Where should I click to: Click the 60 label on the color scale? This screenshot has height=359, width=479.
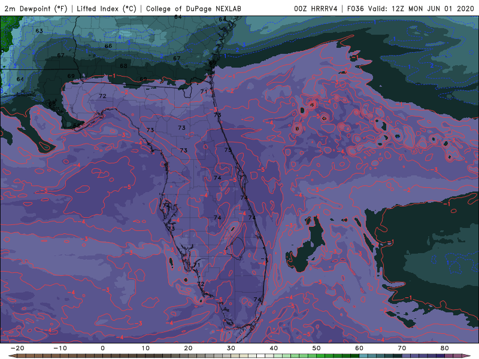pos(359,348)
